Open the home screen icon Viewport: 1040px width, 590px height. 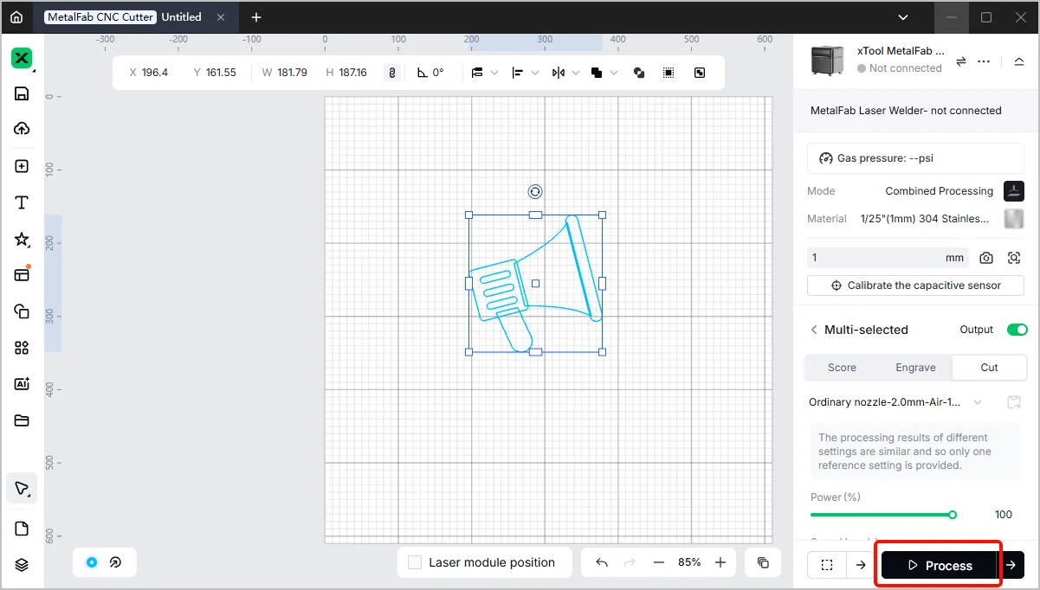pyautogui.click(x=16, y=16)
